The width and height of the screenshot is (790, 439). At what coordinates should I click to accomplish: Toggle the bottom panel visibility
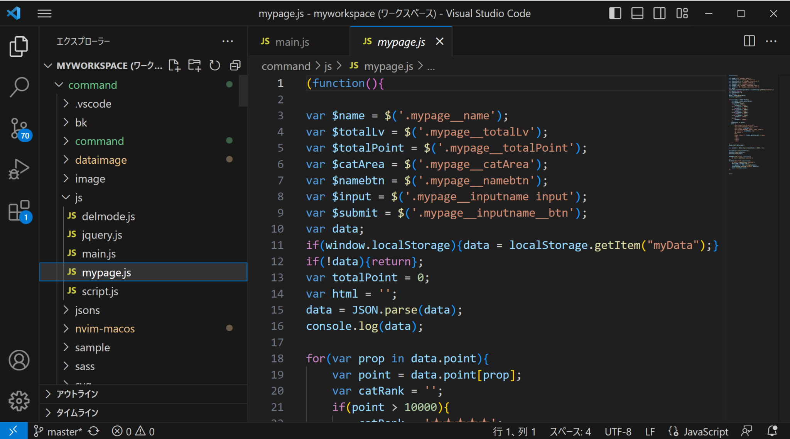[637, 14]
